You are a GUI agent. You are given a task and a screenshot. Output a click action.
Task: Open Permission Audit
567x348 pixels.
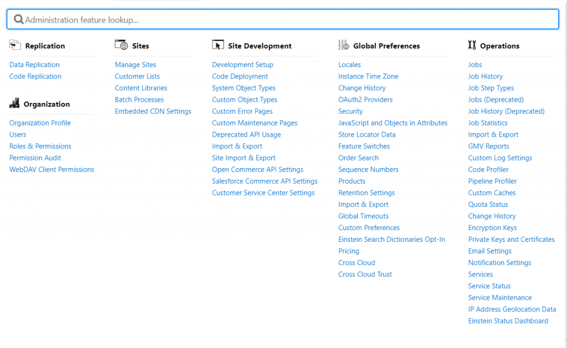pos(35,158)
